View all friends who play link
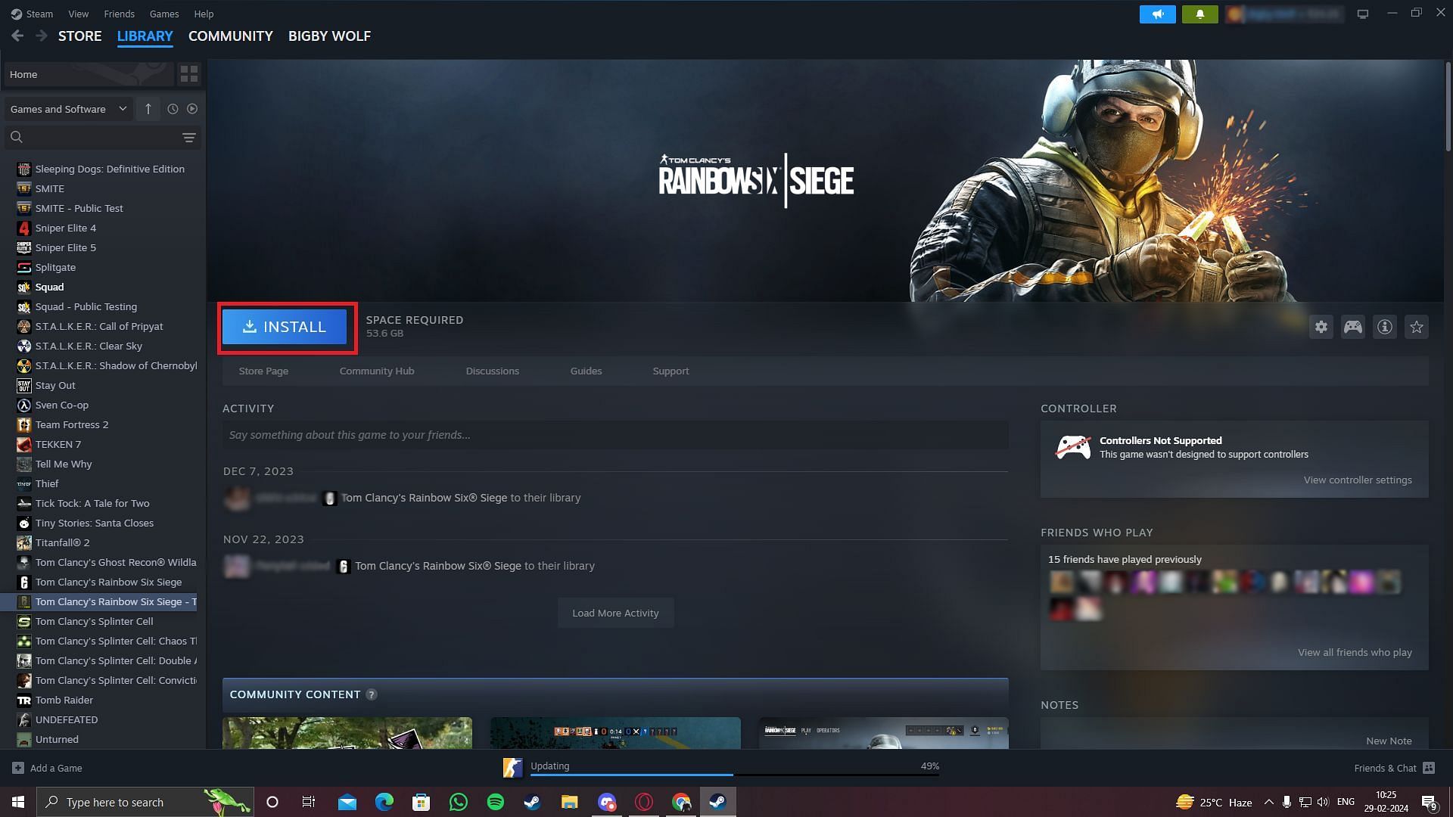 tap(1354, 651)
